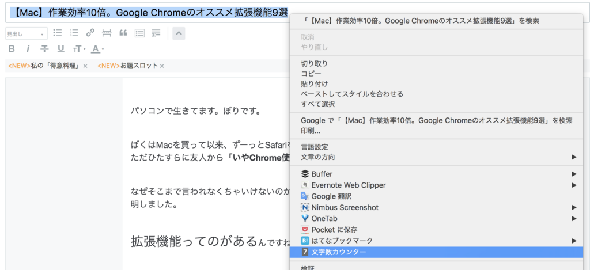Insert footnote icon in toolbar

[156, 33]
